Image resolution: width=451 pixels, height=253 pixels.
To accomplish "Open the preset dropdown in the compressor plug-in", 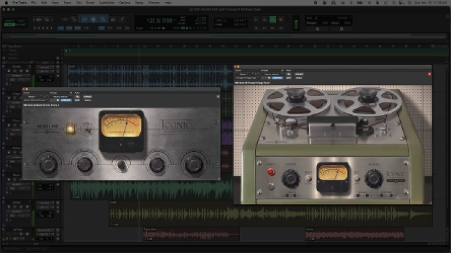I will (61, 97).
